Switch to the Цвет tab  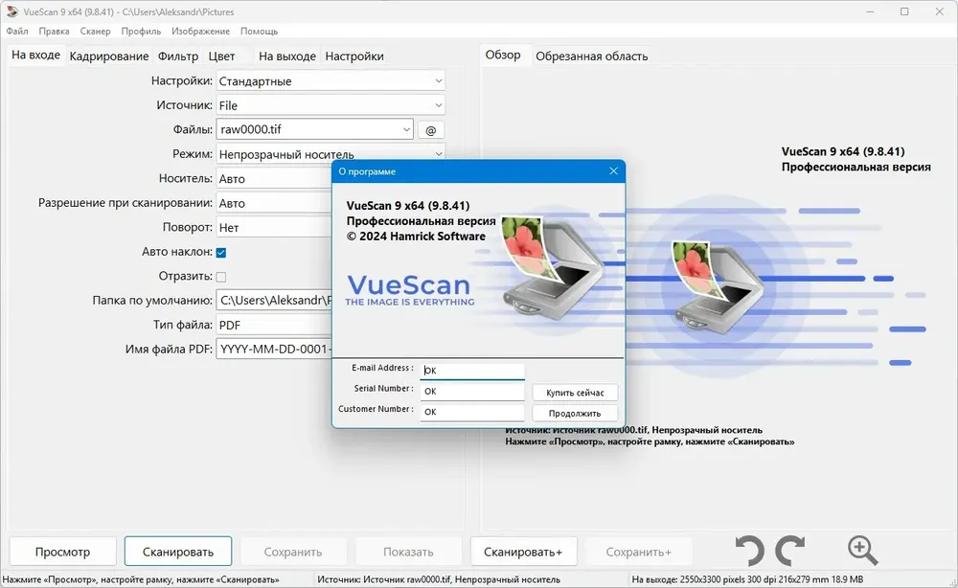pos(222,57)
